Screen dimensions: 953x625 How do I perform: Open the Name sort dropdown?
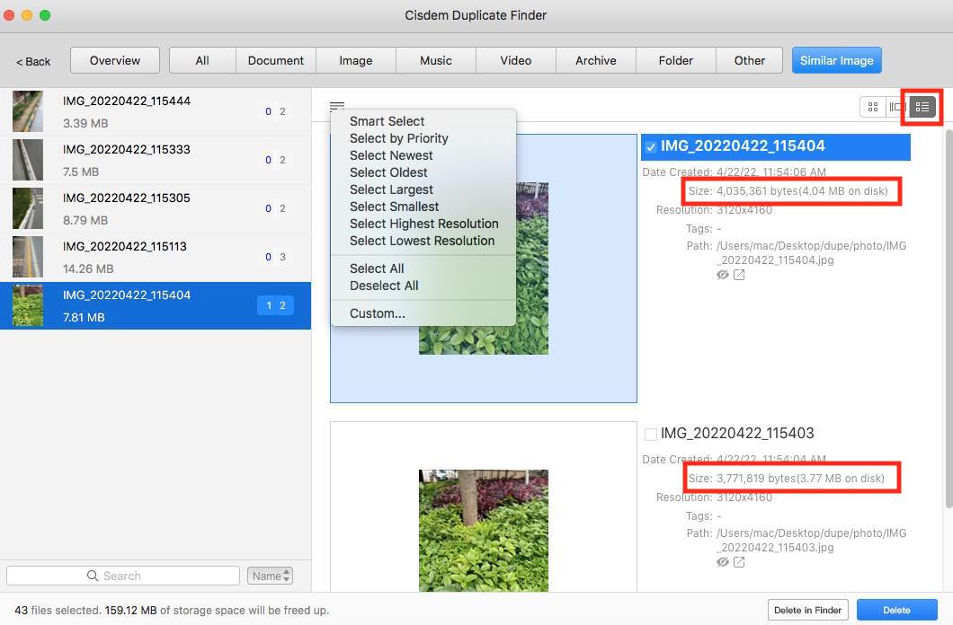coord(270,576)
